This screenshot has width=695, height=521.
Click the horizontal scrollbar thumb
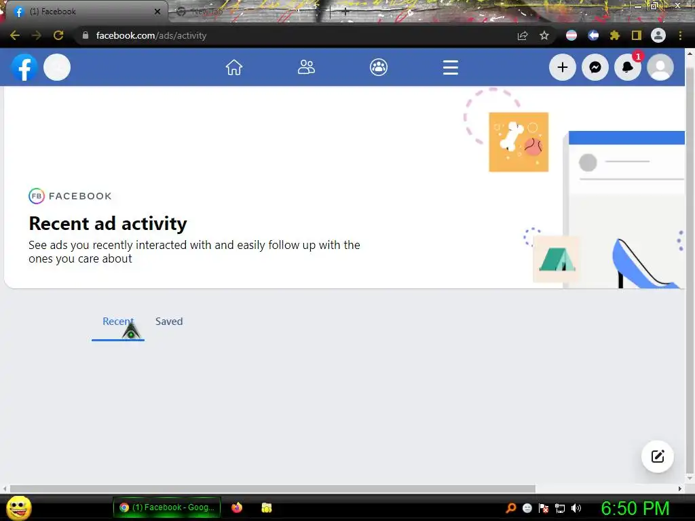coord(273,488)
